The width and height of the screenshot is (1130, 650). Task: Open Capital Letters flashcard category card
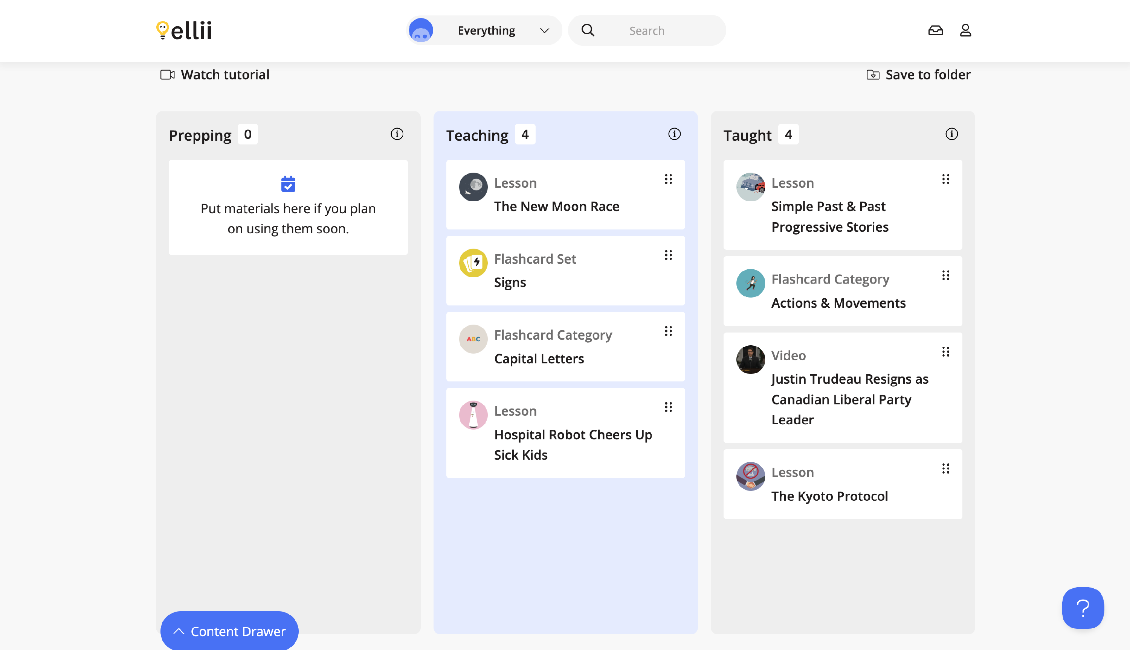click(x=539, y=358)
